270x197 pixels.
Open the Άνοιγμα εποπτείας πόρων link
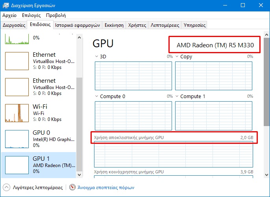coord(106,188)
